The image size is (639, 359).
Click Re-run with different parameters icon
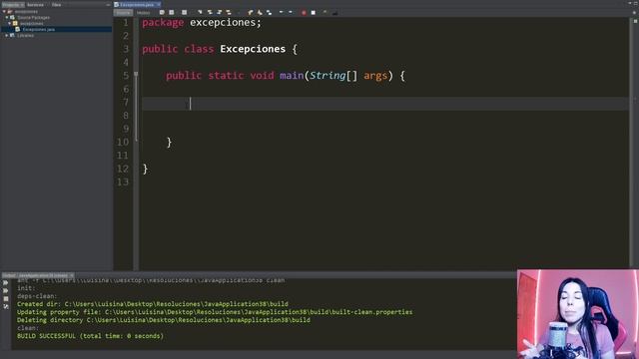(x=6, y=290)
